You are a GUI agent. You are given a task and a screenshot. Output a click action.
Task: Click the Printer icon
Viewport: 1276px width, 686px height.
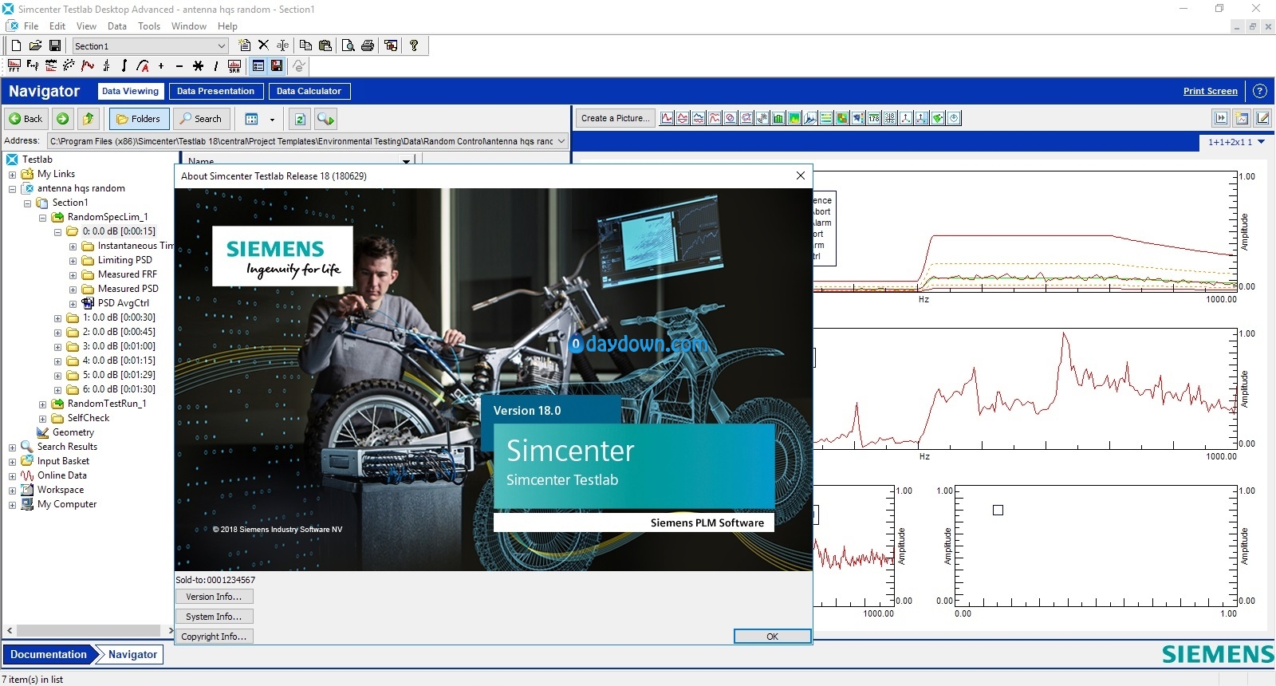click(368, 45)
